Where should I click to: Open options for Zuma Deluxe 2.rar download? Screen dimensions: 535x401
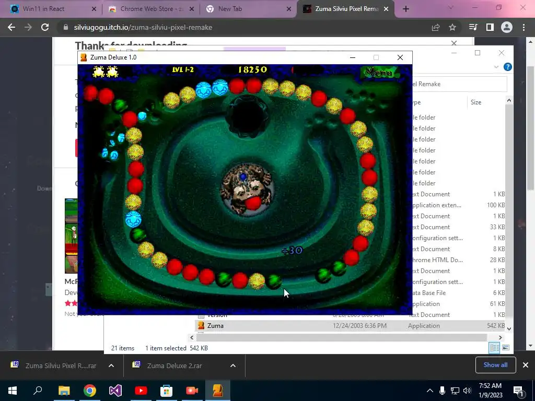point(233,365)
